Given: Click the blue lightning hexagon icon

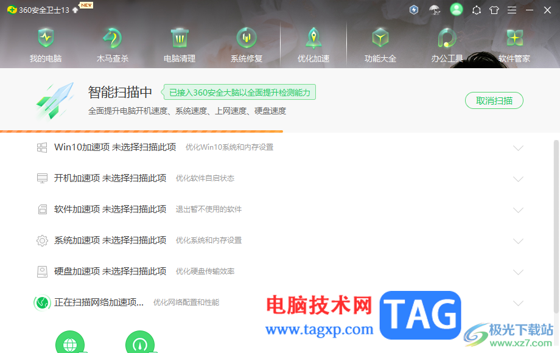Looking at the screenshot, I should coord(413,10).
